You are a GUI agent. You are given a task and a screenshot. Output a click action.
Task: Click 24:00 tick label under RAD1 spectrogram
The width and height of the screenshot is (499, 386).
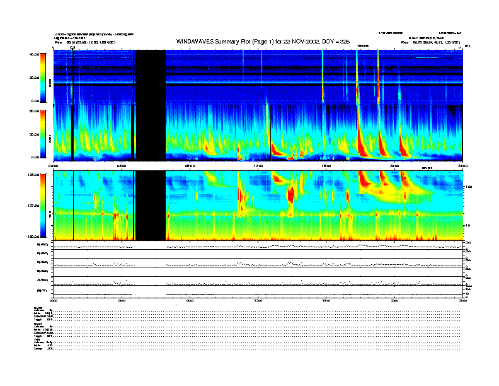[462, 166]
